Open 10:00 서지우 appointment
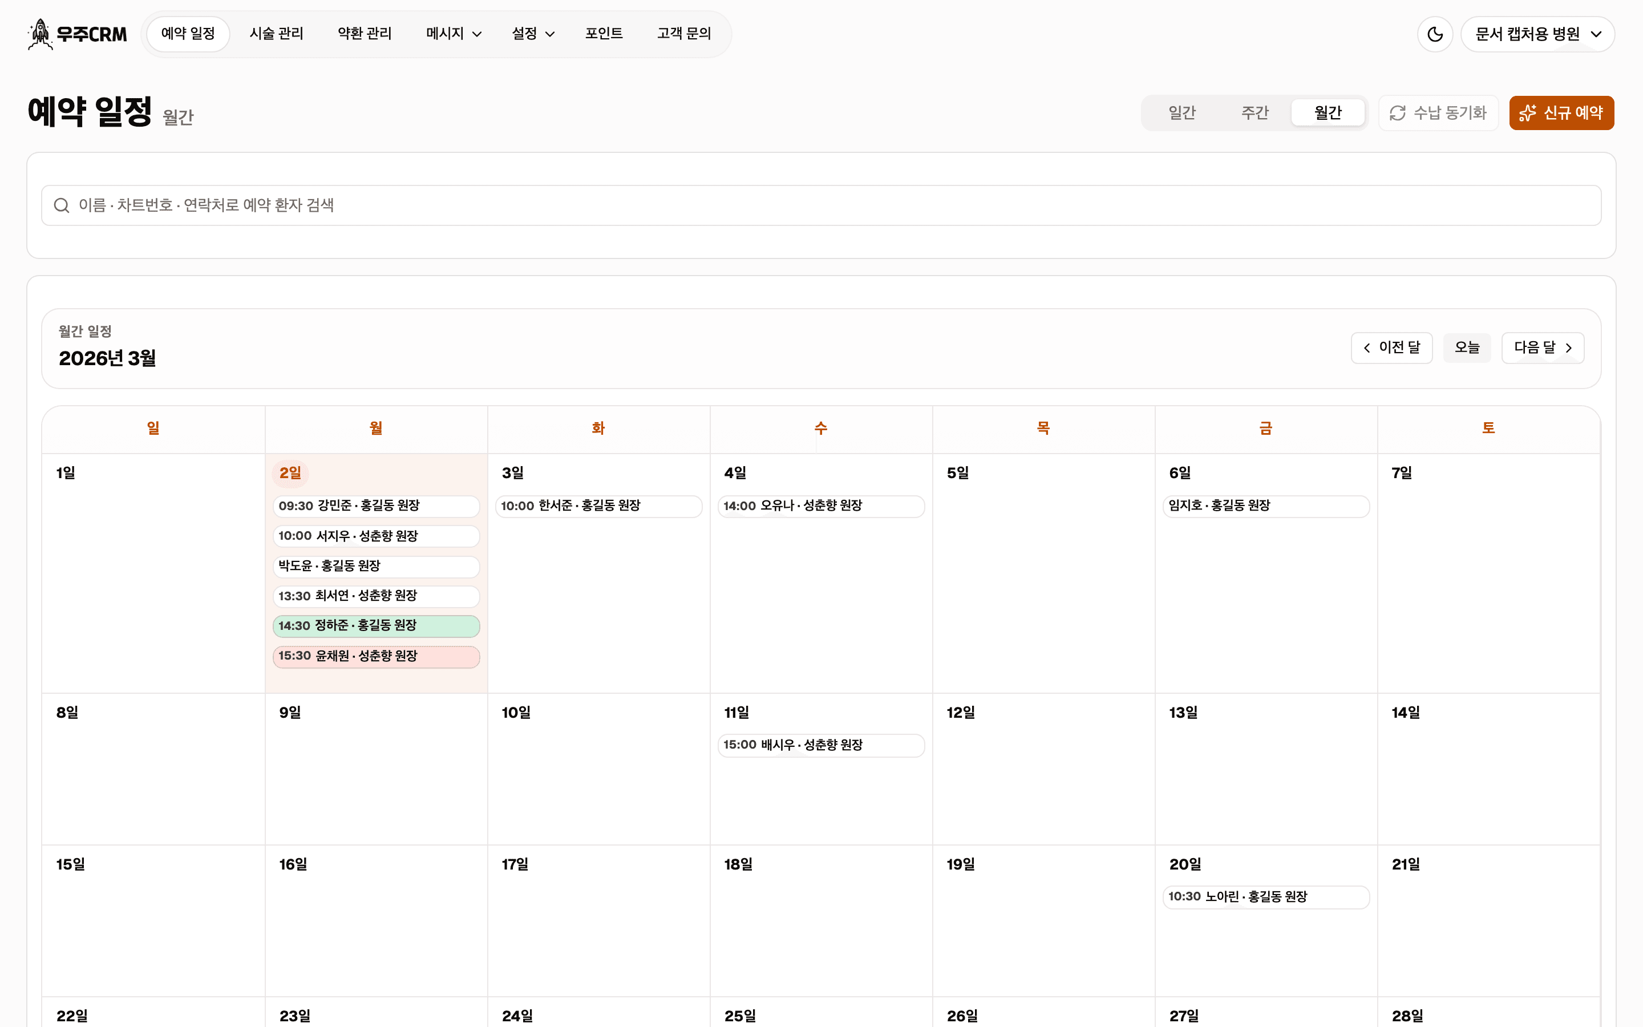The image size is (1643, 1027). click(x=376, y=536)
